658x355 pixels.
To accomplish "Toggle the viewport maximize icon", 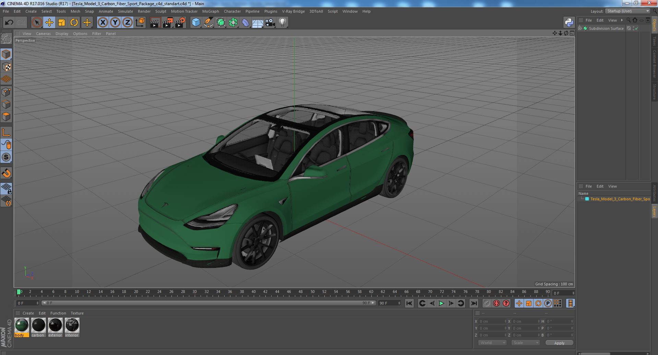I will click(572, 33).
